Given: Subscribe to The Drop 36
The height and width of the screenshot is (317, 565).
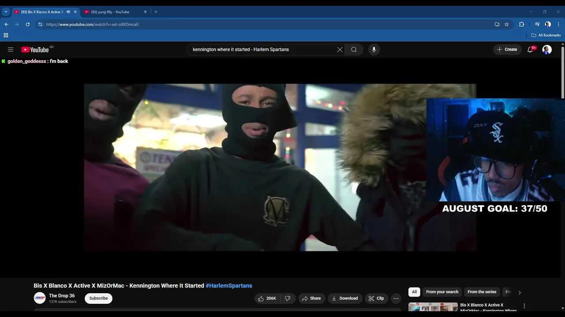Looking at the screenshot, I should pyautogui.click(x=98, y=299).
